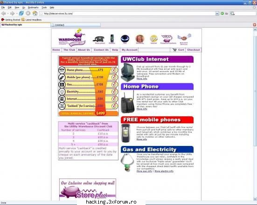The height and width of the screenshot is (205, 257).
Task: Click the UWClub Internet purple banner
Action: click(x=157, y=60)
